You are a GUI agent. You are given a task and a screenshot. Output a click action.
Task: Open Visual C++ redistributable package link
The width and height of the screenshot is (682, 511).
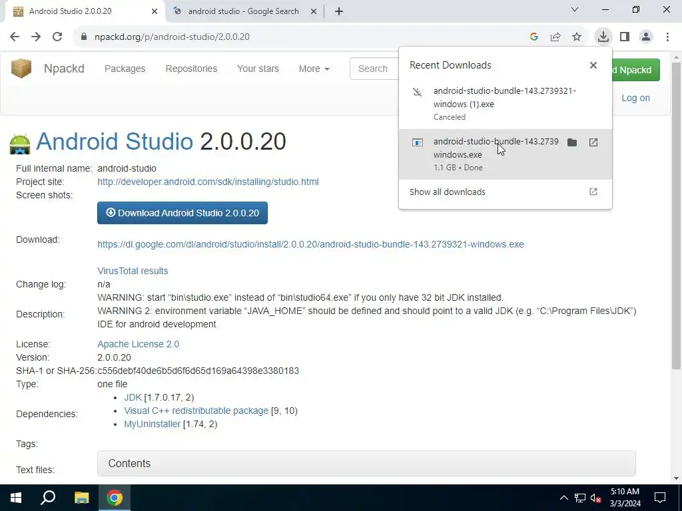(196, 411)
